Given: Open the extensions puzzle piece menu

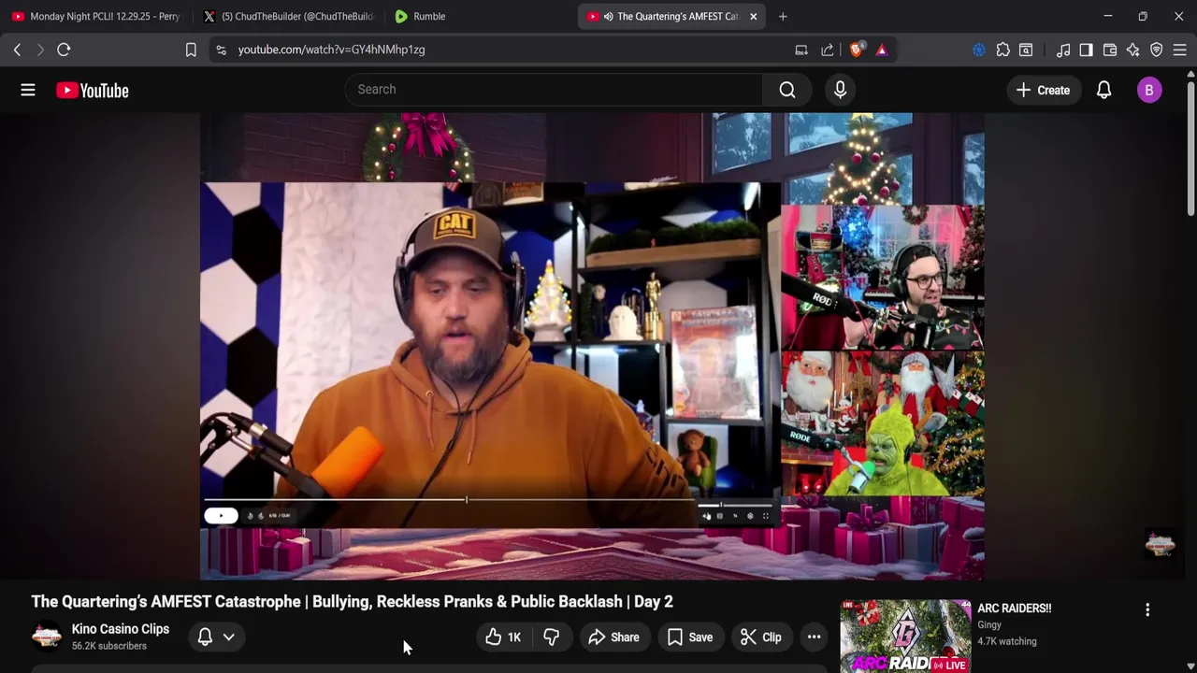Looking at the screenshot, I should tap(1002, 50).
